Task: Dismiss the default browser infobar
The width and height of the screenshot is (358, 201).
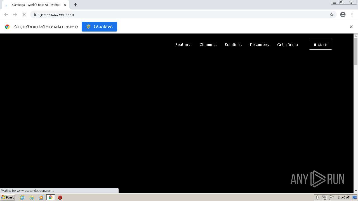Action: point(351,27)
